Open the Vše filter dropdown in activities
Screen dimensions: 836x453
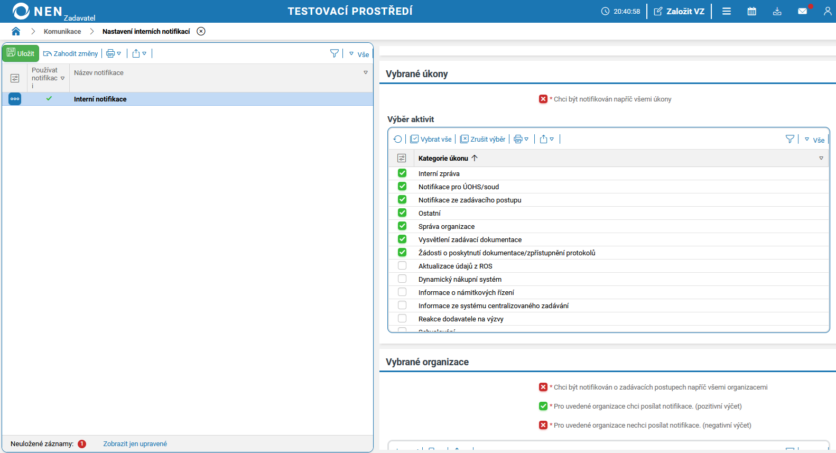pyautogui.click(x=814, y=140)
